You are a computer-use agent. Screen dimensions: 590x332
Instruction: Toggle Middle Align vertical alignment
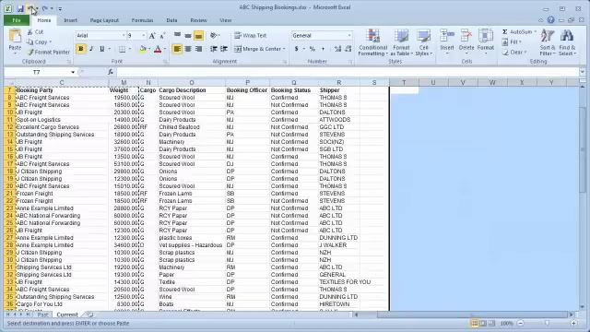tap(188, 35)
